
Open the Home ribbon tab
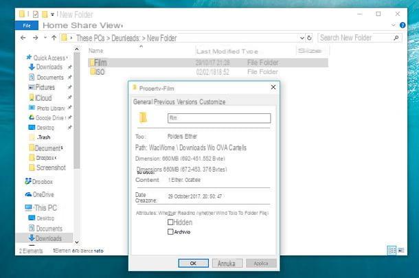(55, 25)
